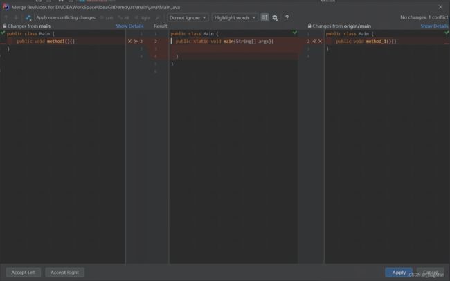Show Details for changes from main
450x281 pixels.
tap(129, 26)
